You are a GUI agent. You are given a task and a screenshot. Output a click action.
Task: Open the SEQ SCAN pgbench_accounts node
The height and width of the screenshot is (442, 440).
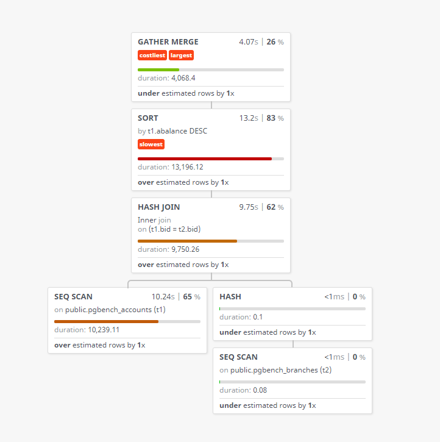(x=74, y=297)
